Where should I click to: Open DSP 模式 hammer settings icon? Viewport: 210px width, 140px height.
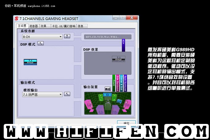41,43
